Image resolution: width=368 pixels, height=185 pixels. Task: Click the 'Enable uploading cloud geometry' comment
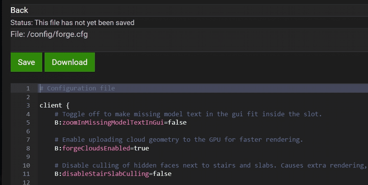coord(179,140)
